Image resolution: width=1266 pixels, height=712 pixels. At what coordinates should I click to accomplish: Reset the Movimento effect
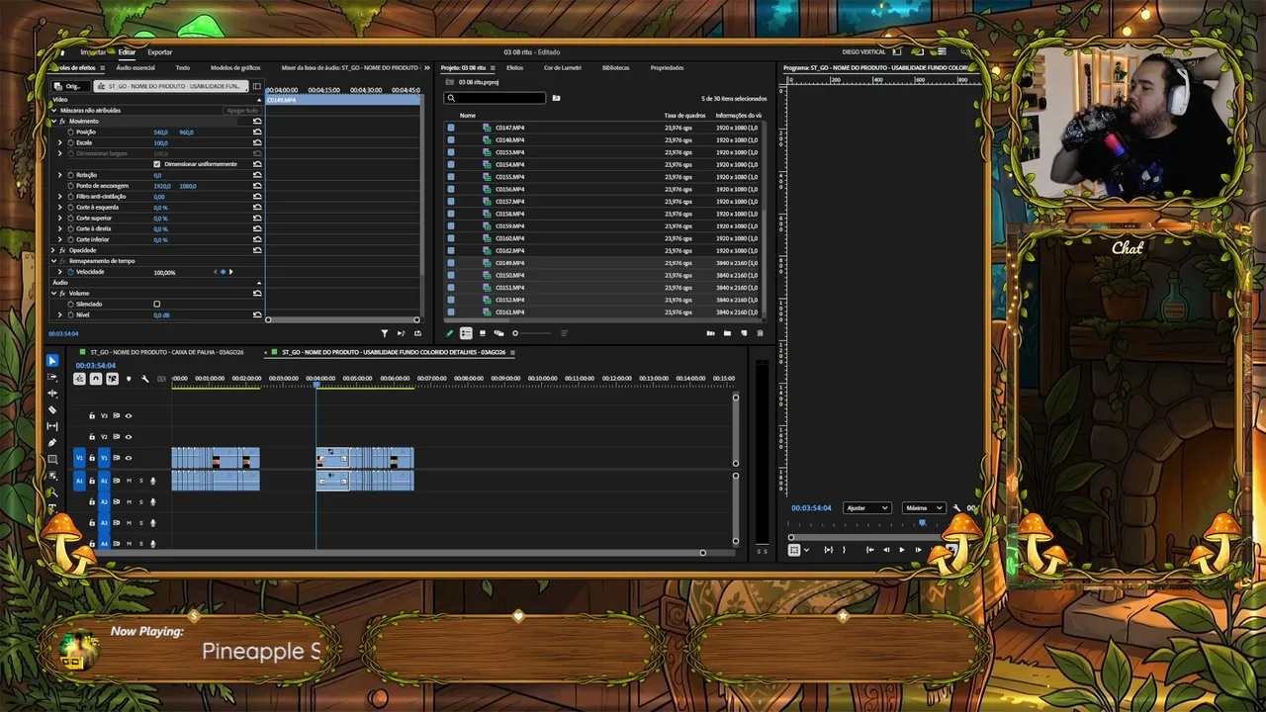pyautogui.click(x=257, y=121)
